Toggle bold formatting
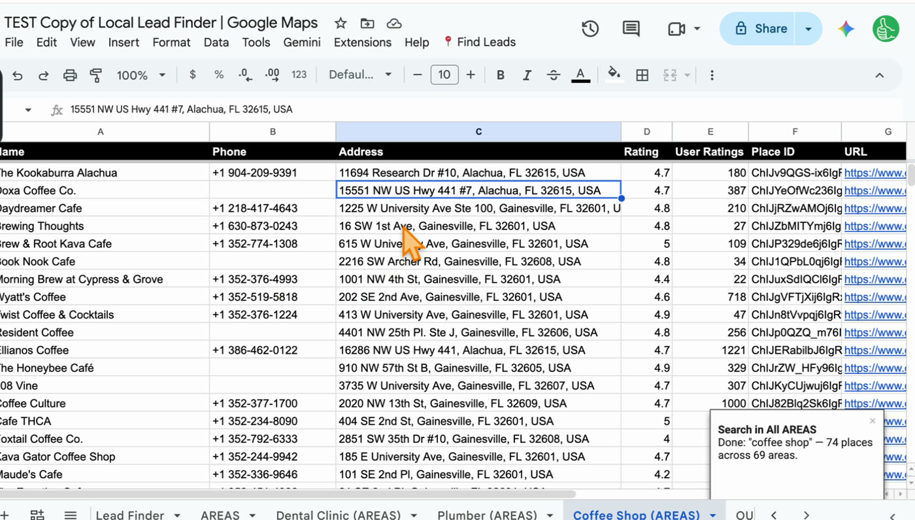The image size is (915, 520). [x=501, y=75]
